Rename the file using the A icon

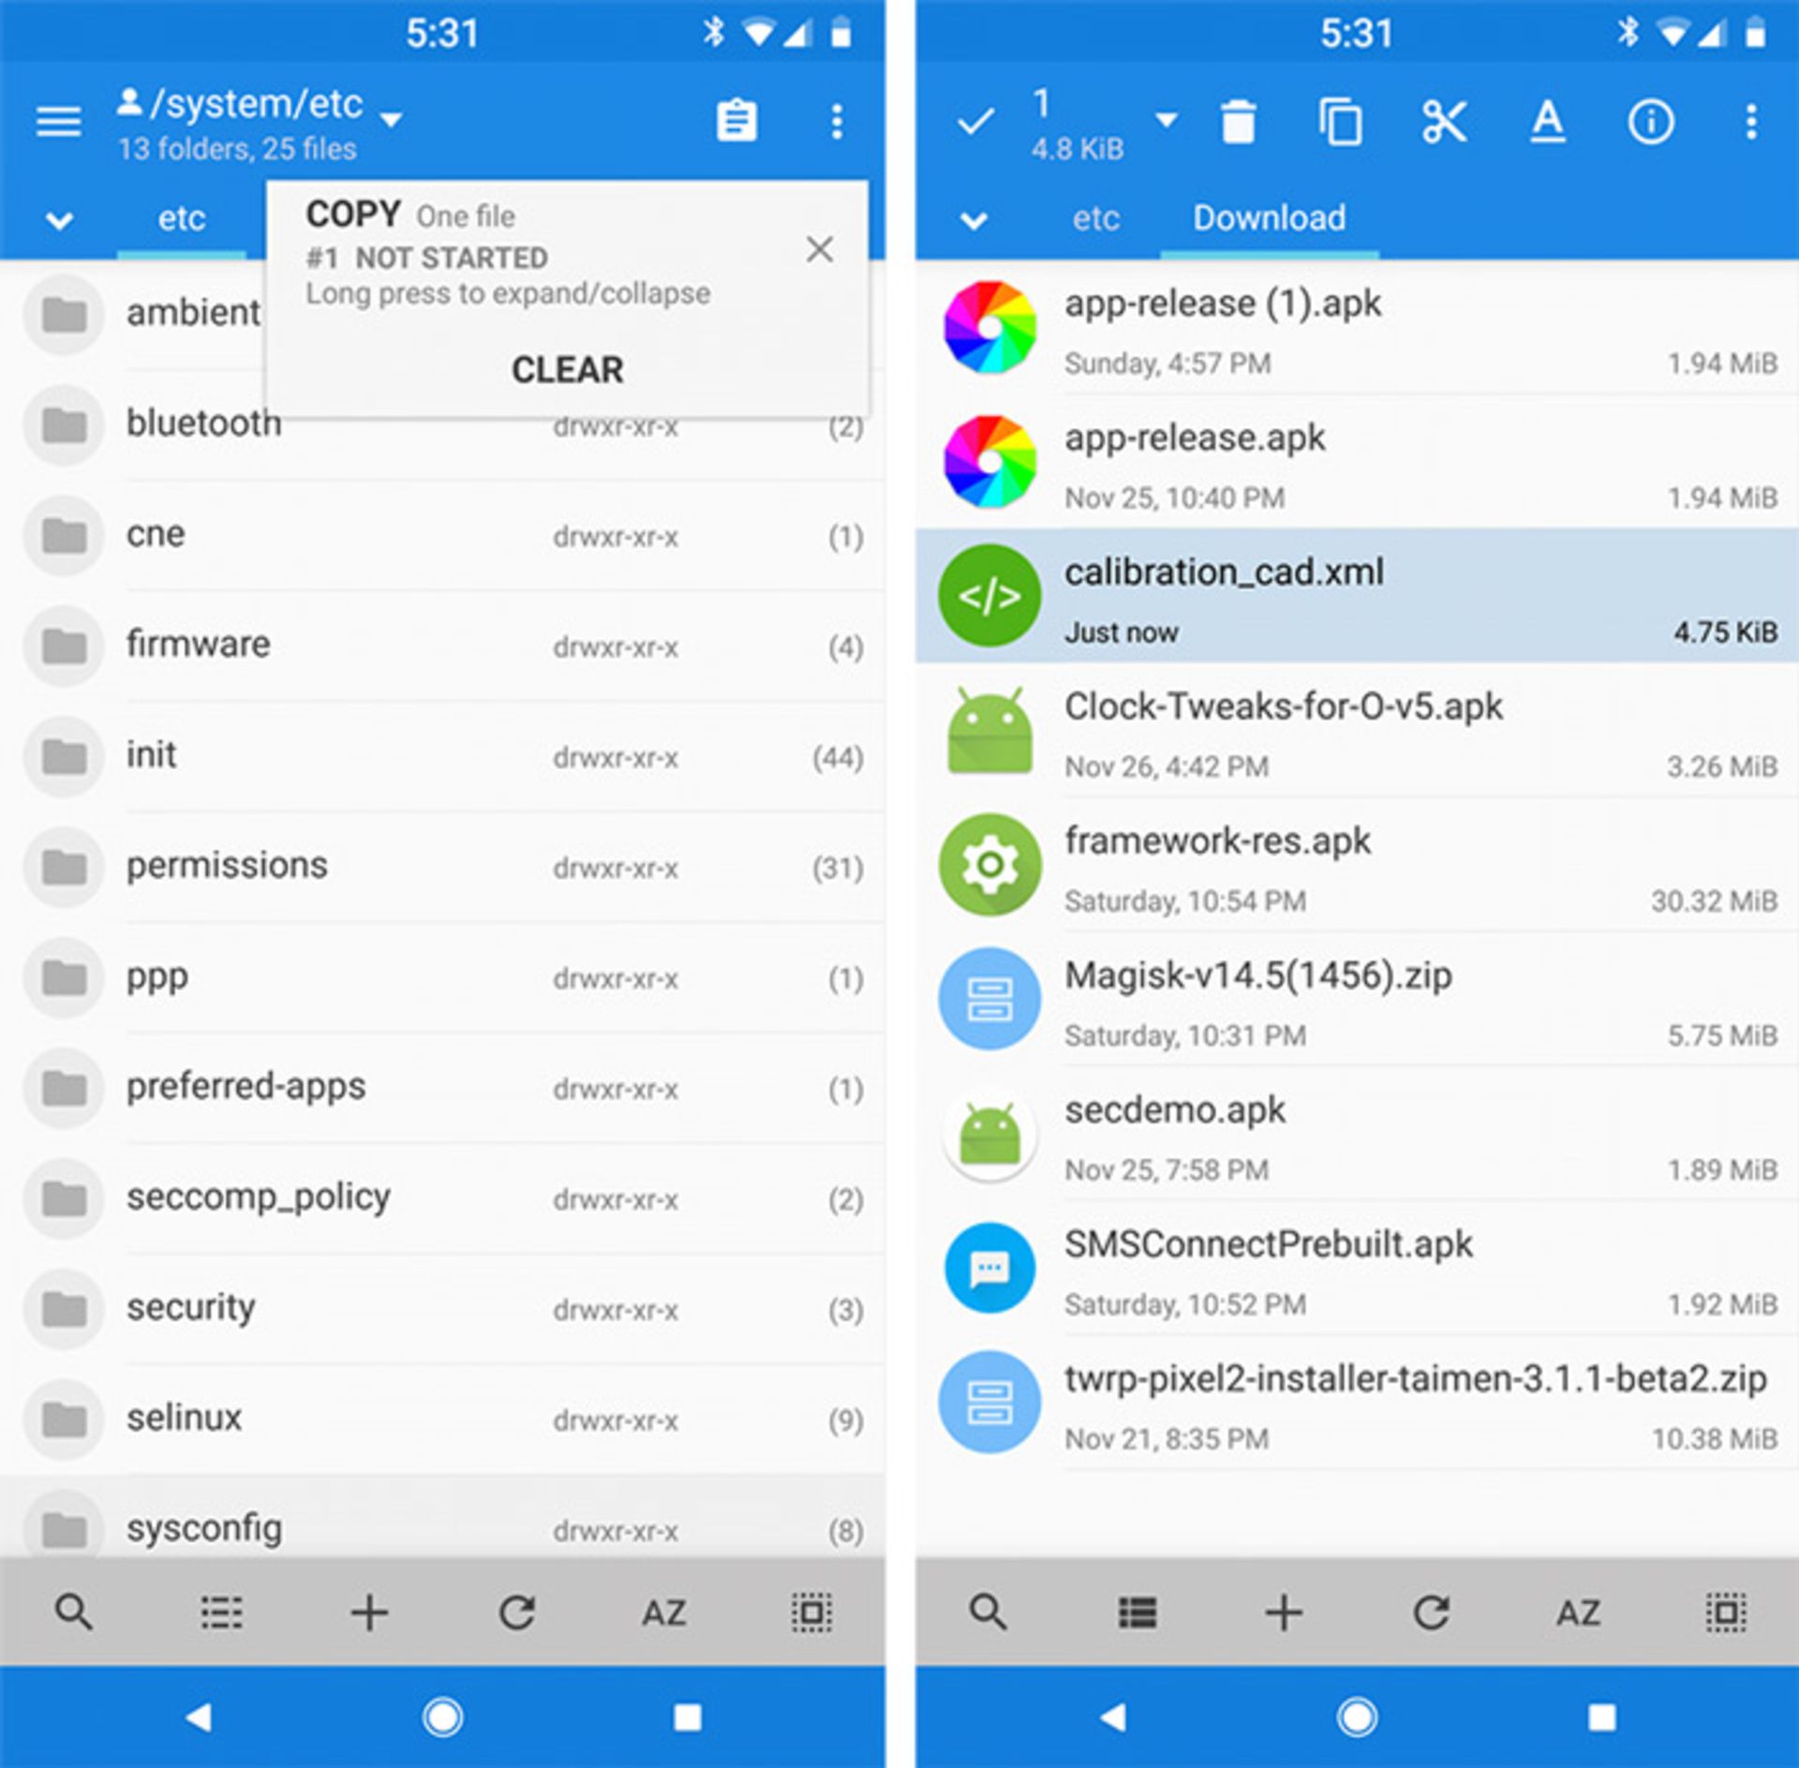point(1547,123)
